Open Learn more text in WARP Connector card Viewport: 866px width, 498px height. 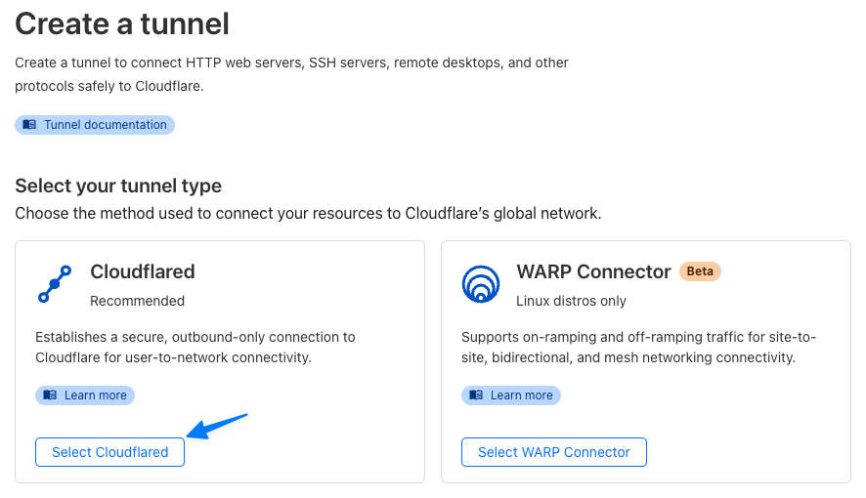[522, 394]
